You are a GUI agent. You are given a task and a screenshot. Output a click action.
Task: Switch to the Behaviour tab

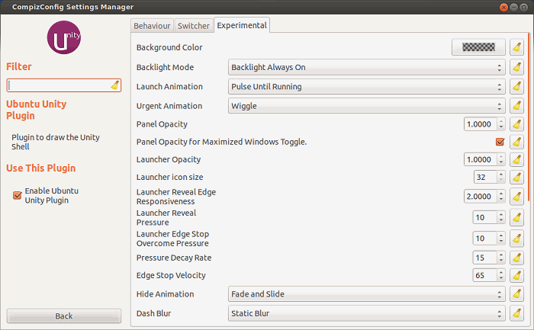tap(152, 26)
